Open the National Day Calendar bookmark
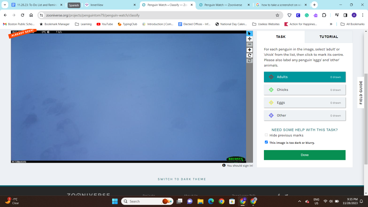This screenshot has height=207, width=368. click(231, 24)
